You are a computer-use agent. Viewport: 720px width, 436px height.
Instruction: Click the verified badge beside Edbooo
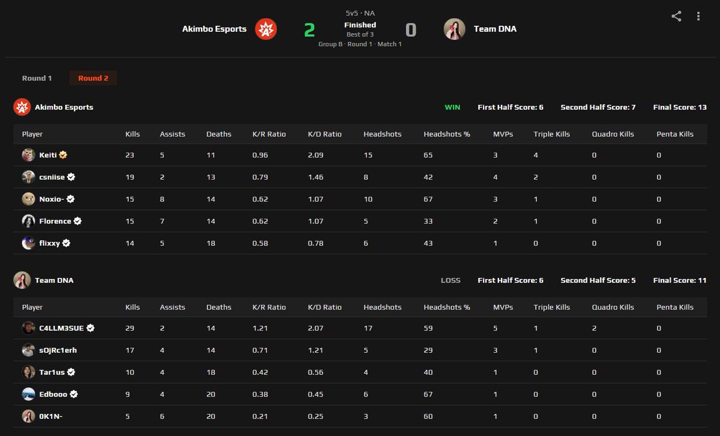(74, 394)
